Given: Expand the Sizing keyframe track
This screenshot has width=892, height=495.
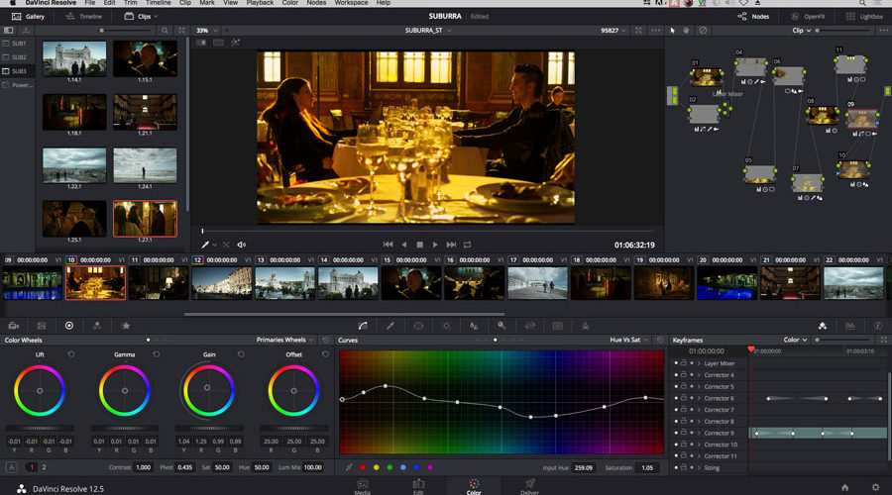Looking at the screenshot, I should (699, 467).
